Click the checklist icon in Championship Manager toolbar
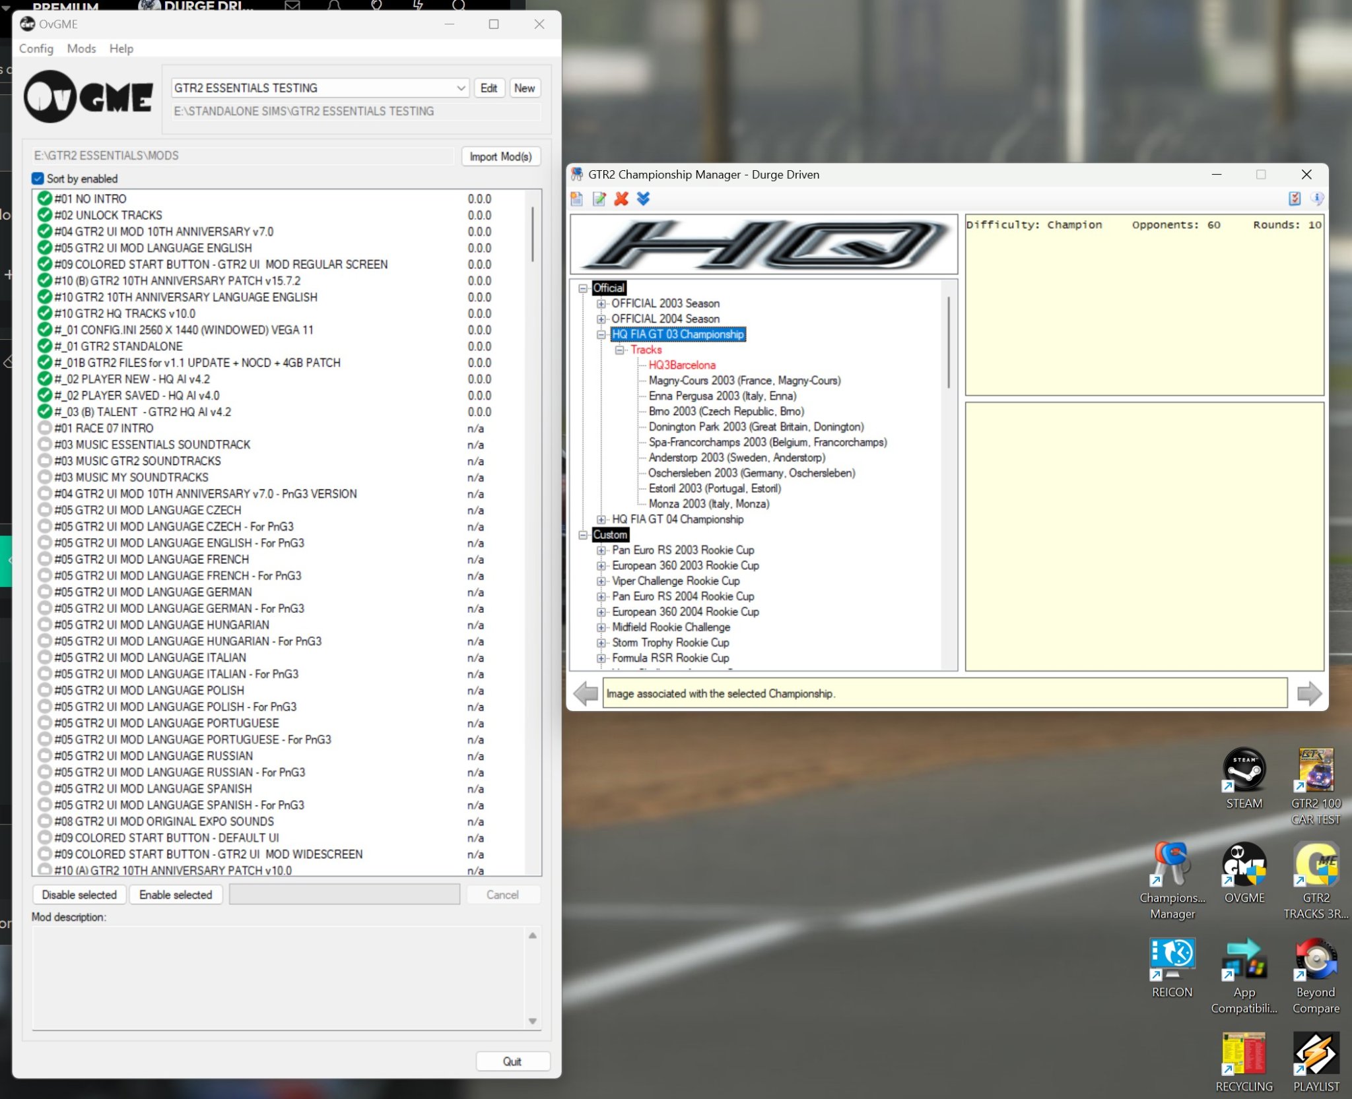1352x1099 pixels. click(x=1295, y=199)
